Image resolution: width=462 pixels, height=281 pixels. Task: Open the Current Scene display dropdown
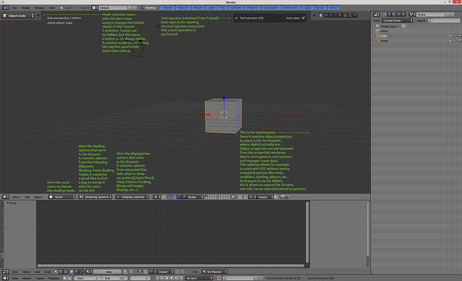[x=398, y=21]
